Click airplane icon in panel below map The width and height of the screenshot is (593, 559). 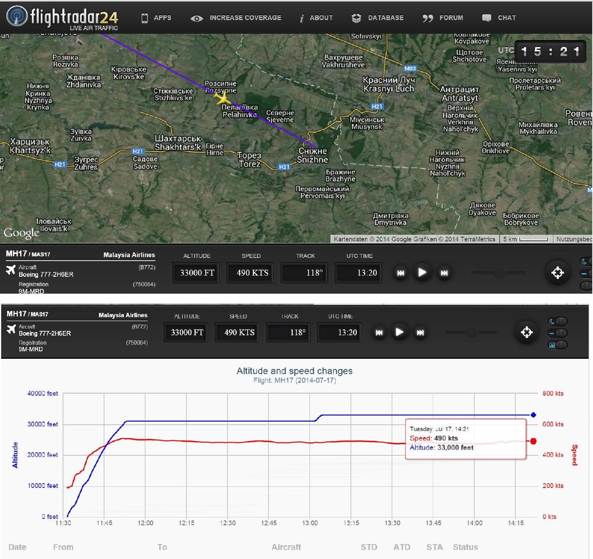tap(11, 270)
